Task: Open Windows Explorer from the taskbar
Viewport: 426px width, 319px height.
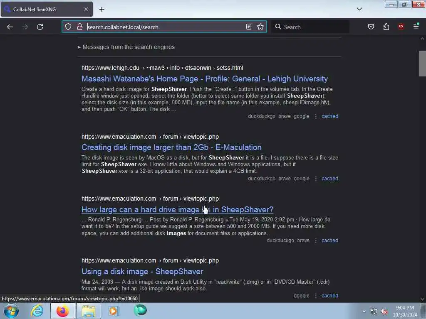Action: 89,311
